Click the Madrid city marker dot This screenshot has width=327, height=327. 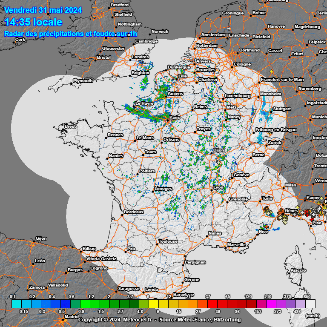click(x=64, y=316)
